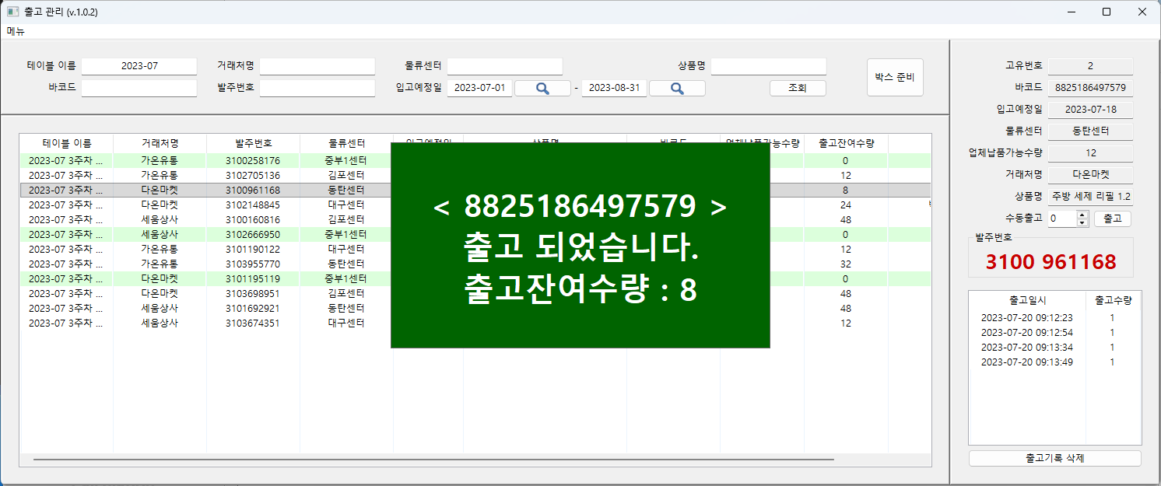This screenshot has height=486, width=1161.
Task: Focus the 상품명 filter input in the search bar
Action: click(x=769, y=66)
